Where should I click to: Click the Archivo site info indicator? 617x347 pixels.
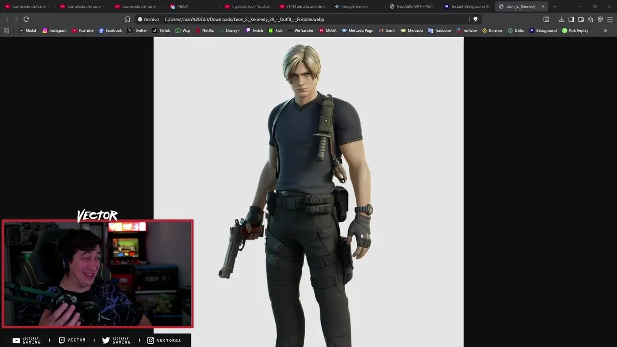[148, 19]
